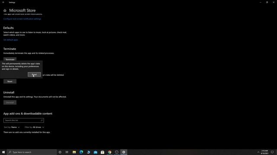The image size is (277, 155).
Task: Open Task View on the taskbar
Action: tap(67, 152)
